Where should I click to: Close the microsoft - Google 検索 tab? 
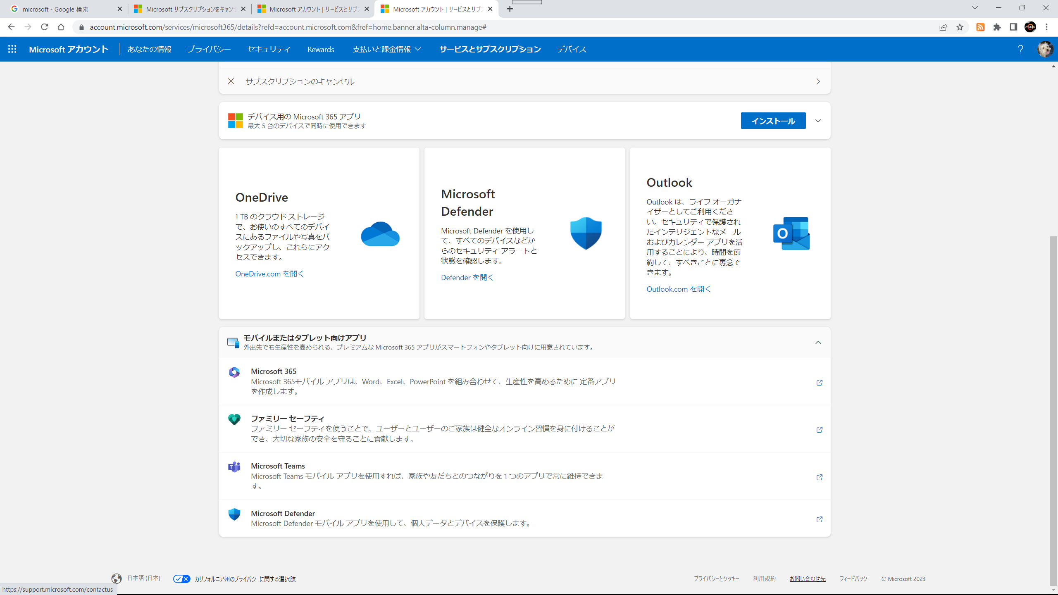pyautogui.click(x=119, y=9)
